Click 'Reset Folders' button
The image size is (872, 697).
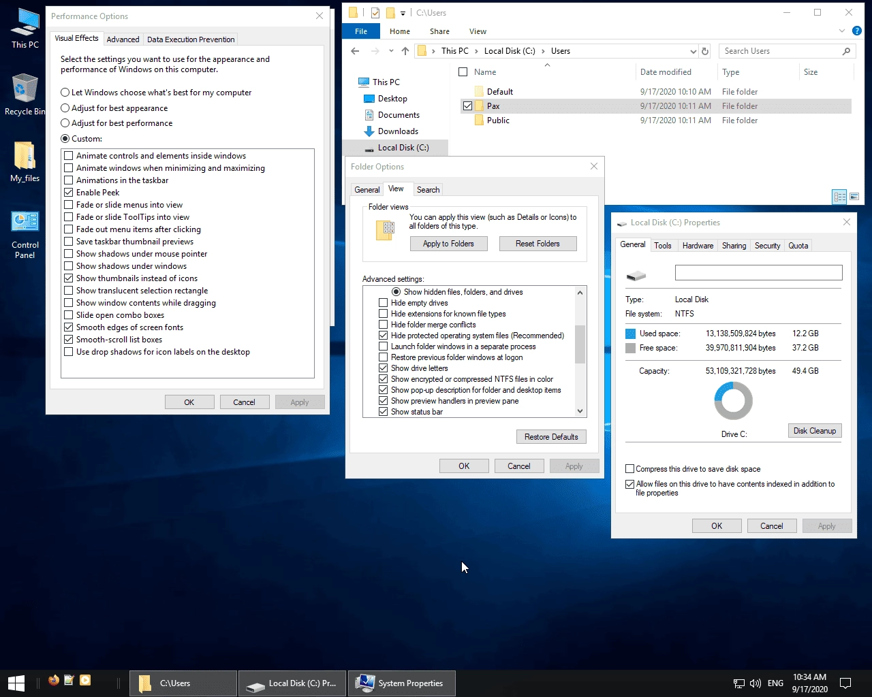click(538, 244)
